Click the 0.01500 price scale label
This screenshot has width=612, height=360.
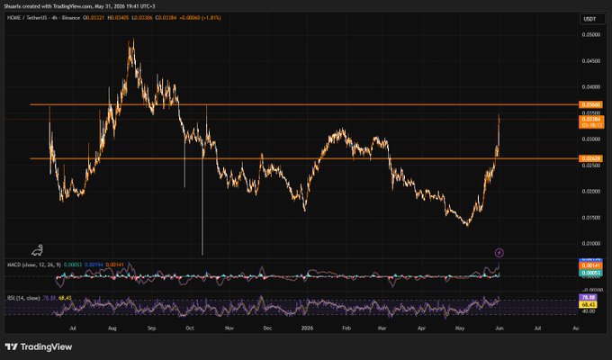[591, 218]
